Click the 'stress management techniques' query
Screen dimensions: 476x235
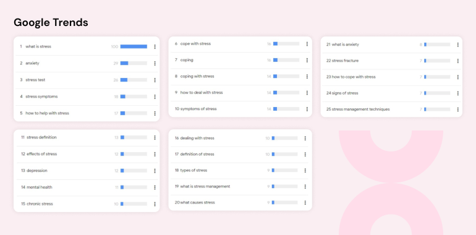point(361,109)
